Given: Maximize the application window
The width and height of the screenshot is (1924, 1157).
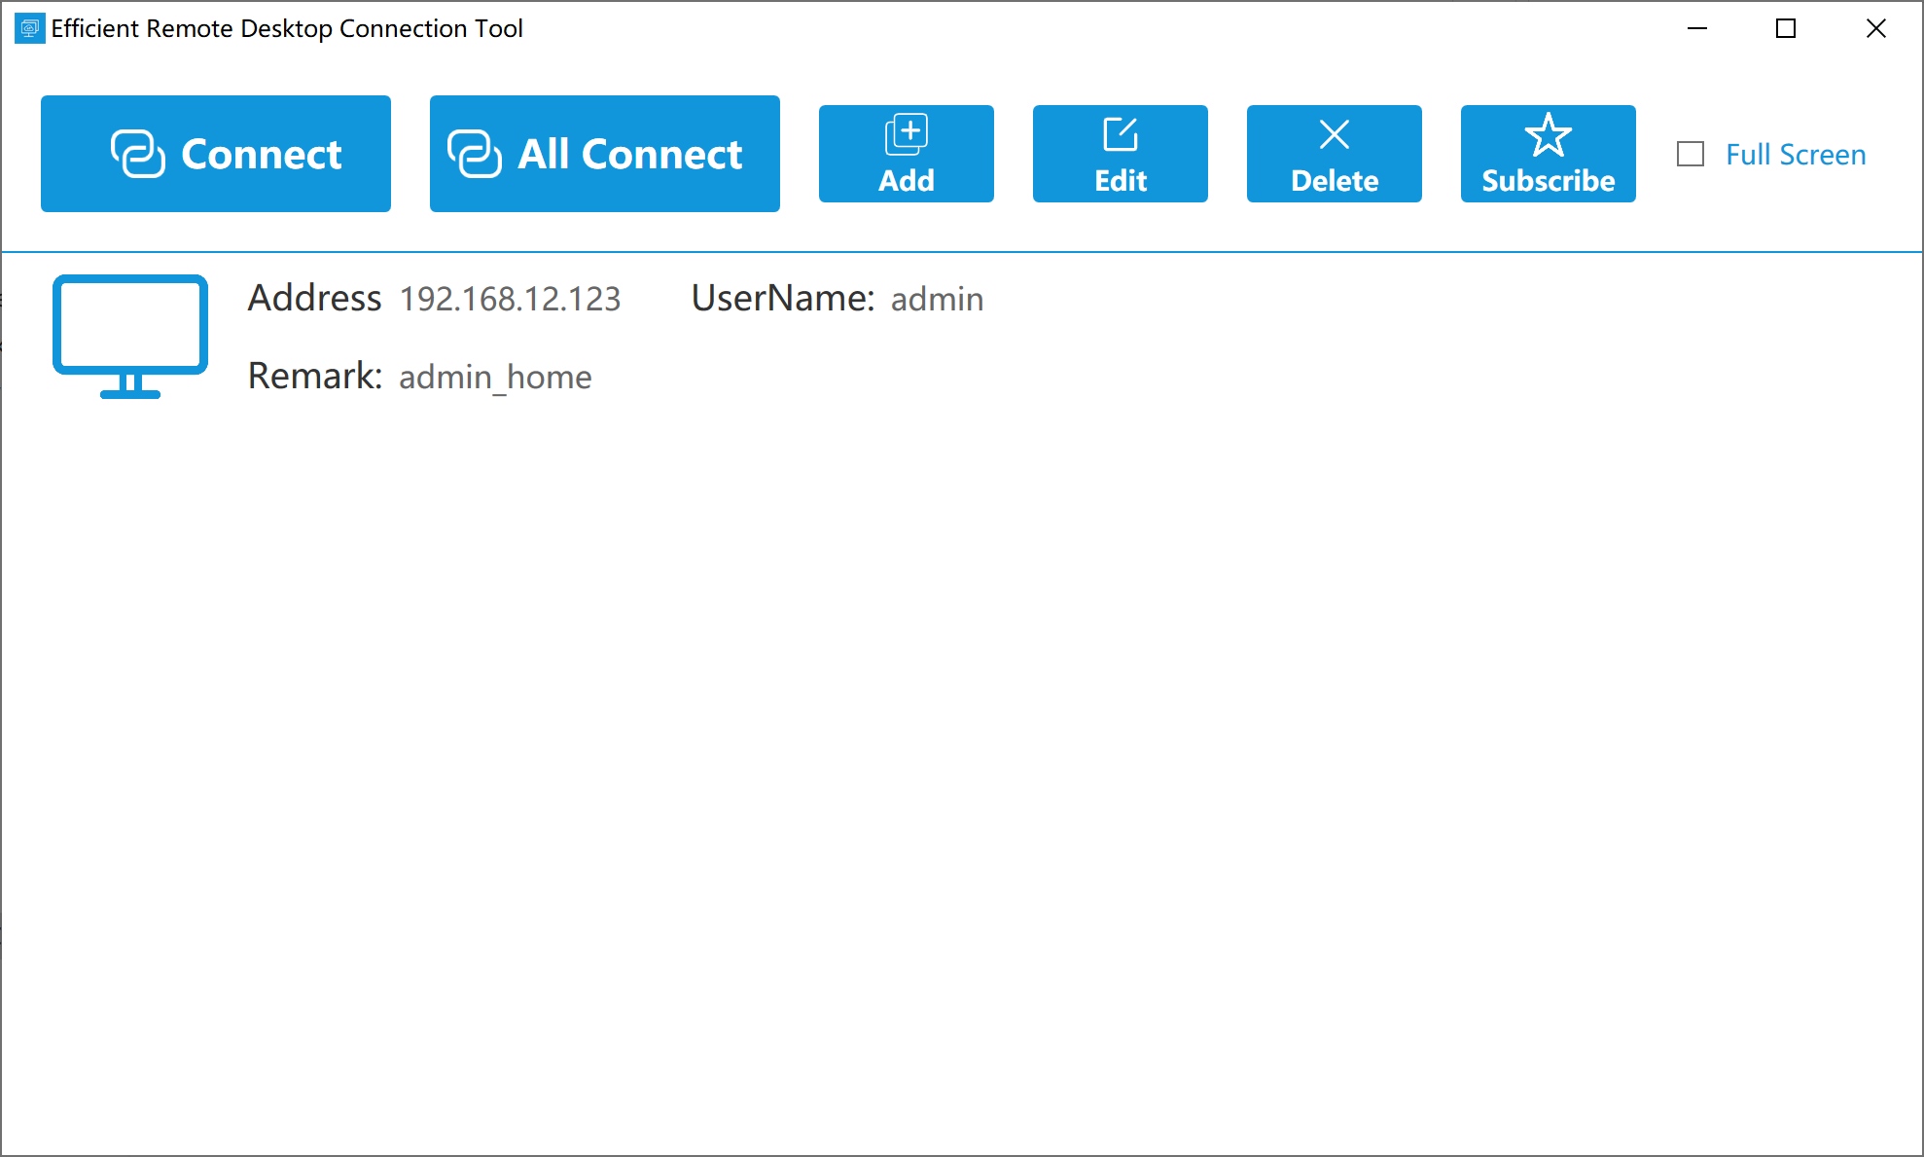Looking at the screenshot, I should [1786, 28].
